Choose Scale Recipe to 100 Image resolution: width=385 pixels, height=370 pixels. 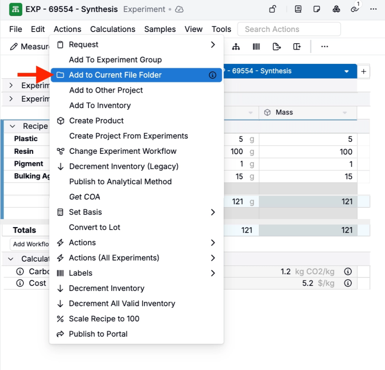[136, 319]
